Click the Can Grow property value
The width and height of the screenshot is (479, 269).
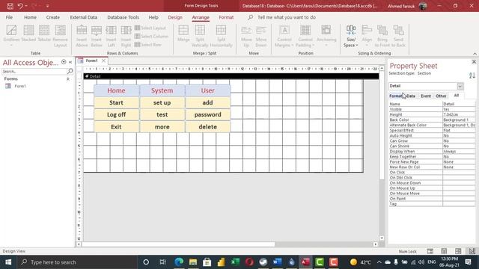point(459,141)
